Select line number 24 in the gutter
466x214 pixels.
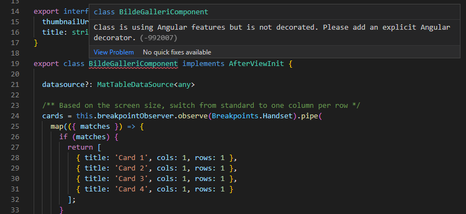pos(14,116)
